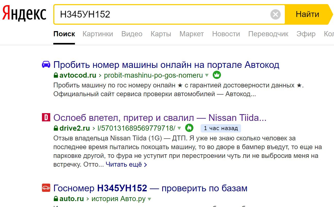Screen dimensions: 334x207
Task: Click lock icon beside auto.ru
Action: pyautogui.click(x=56, y=199)
